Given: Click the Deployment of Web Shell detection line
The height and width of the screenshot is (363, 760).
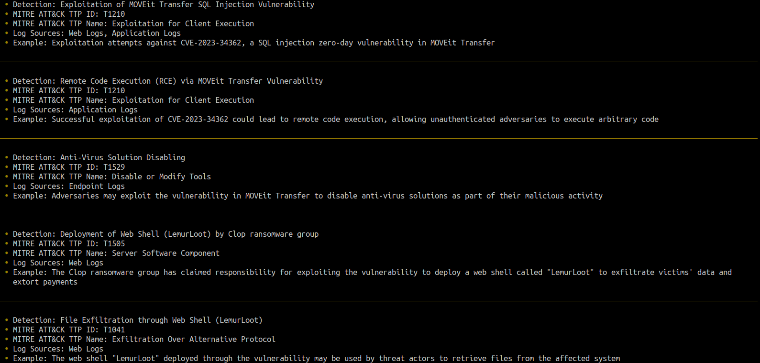Looking at the screenshot, I should [165, 234].
